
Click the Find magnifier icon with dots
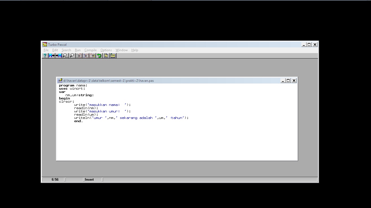click(x=65, y=56)
